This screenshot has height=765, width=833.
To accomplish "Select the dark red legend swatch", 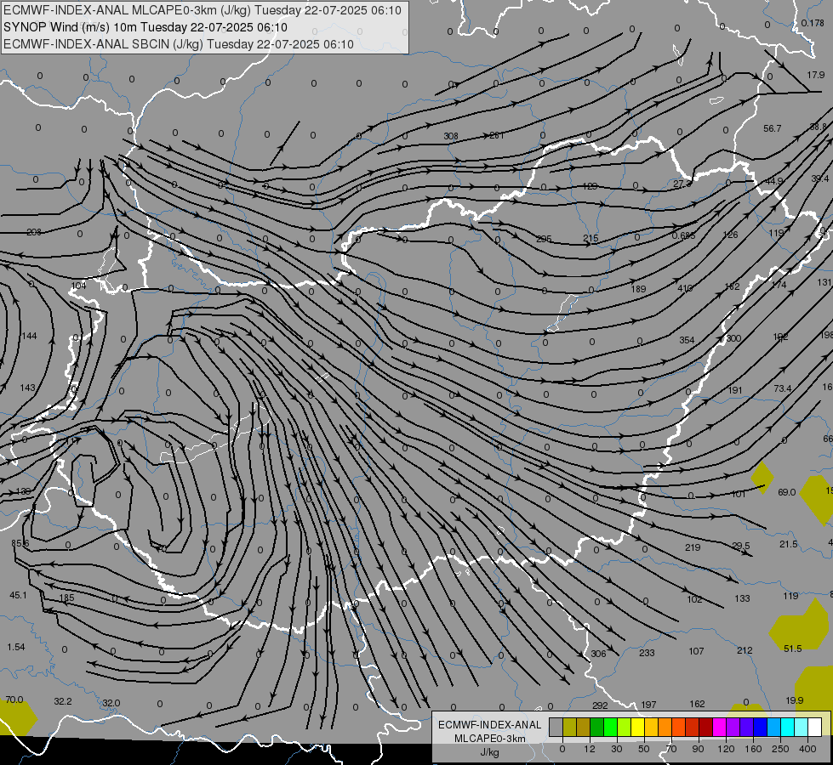I will tap(706, 727).
